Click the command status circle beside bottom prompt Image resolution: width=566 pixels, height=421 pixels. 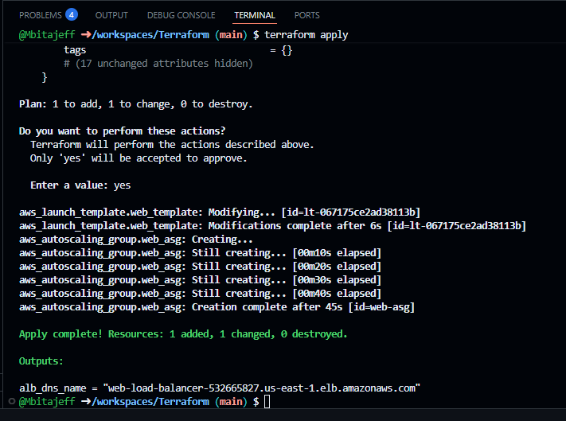12,401
